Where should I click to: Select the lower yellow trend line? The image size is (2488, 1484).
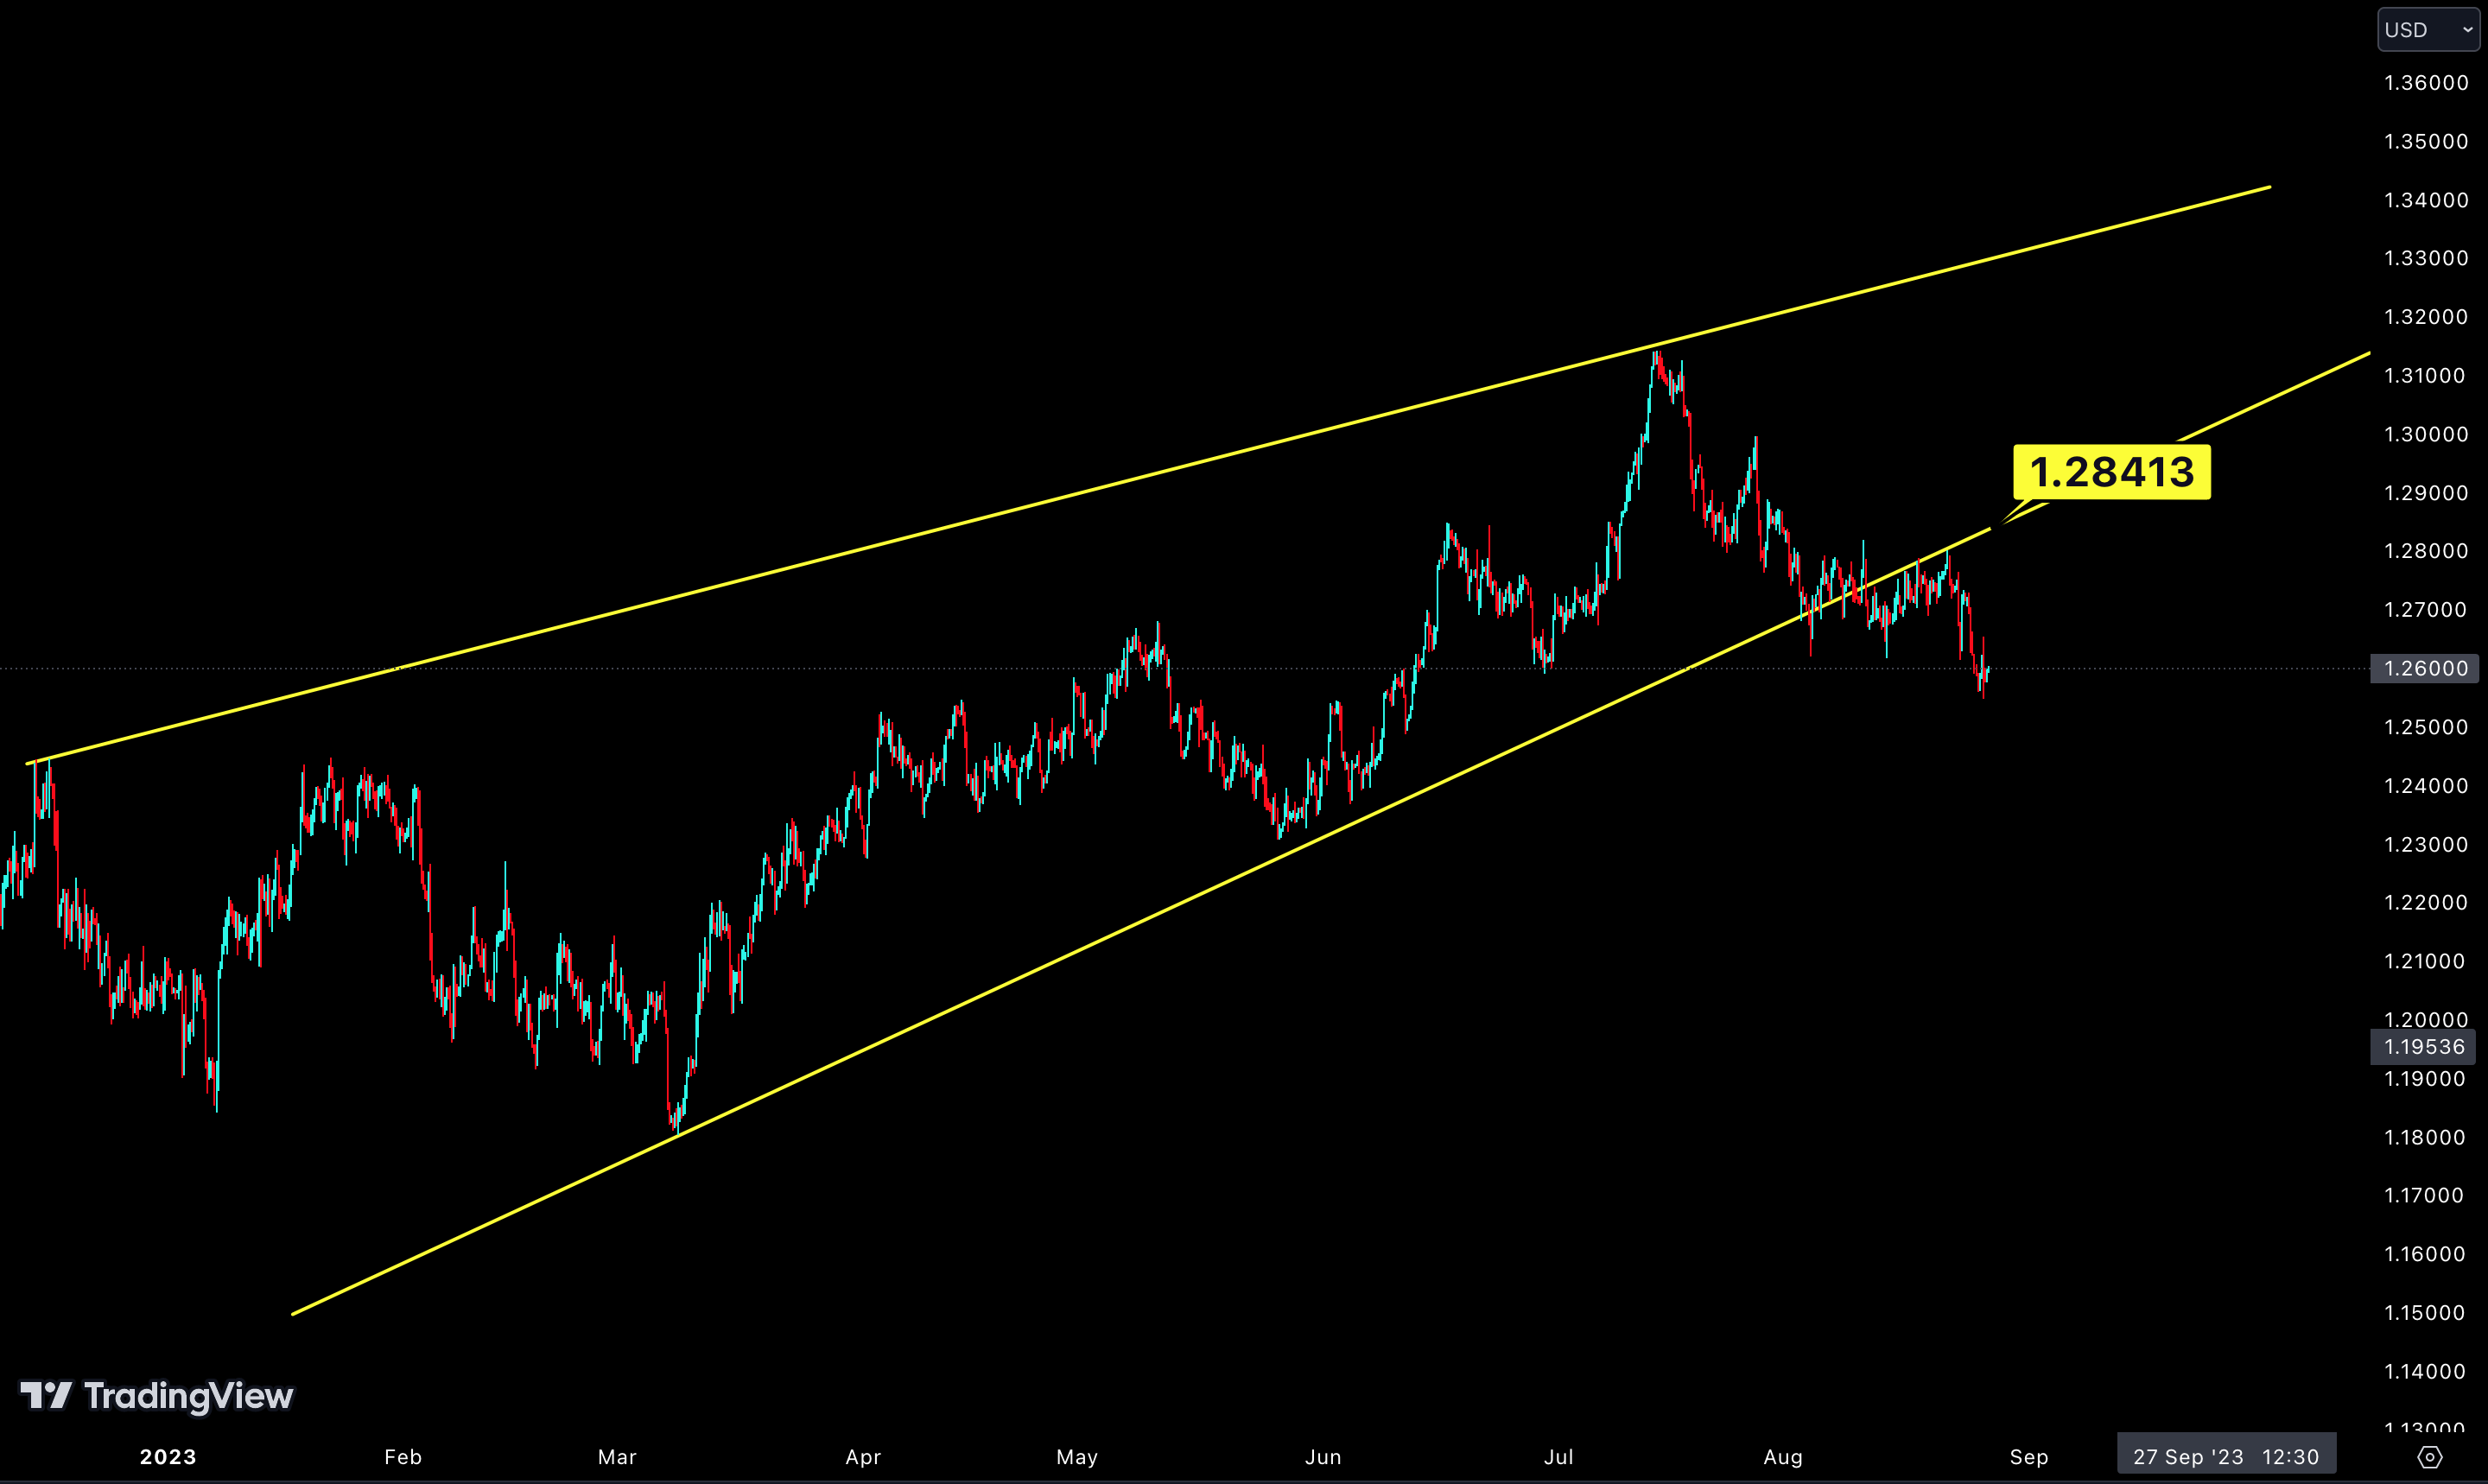(1330, 833)
